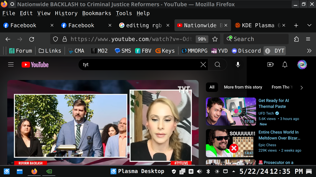The width and height of the screenshot is (316, 177).
Task: Open 'Entire Chess World In Meltdown' video title
Action: (279, 135)
